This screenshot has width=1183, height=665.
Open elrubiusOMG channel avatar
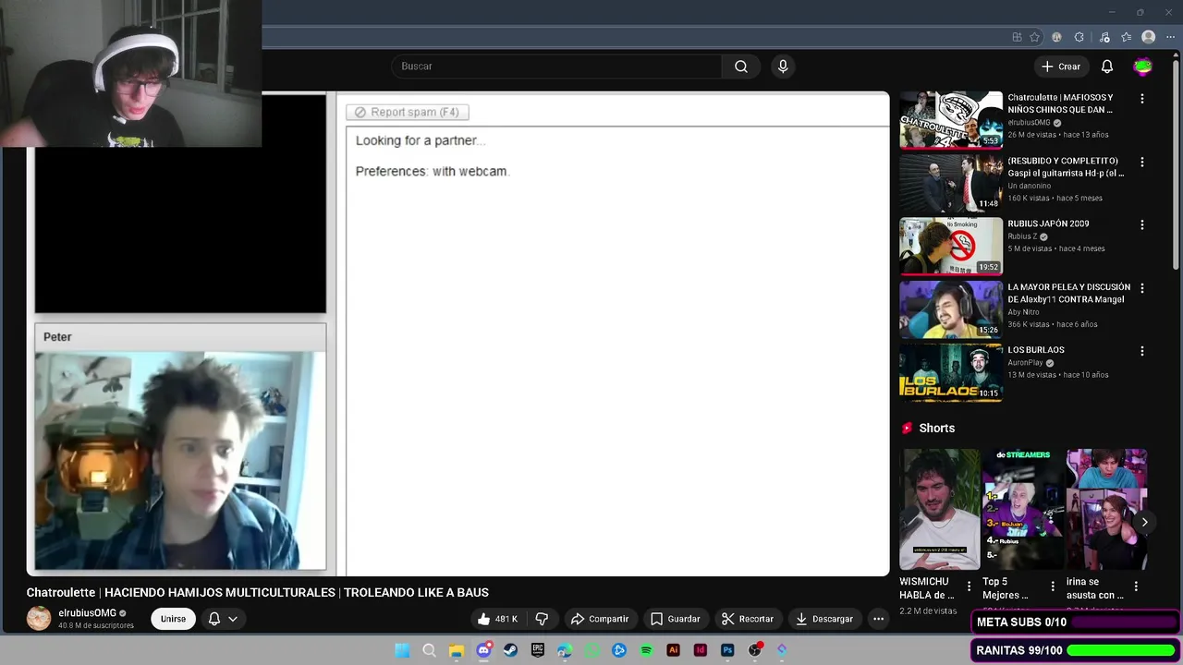(39, 619)
